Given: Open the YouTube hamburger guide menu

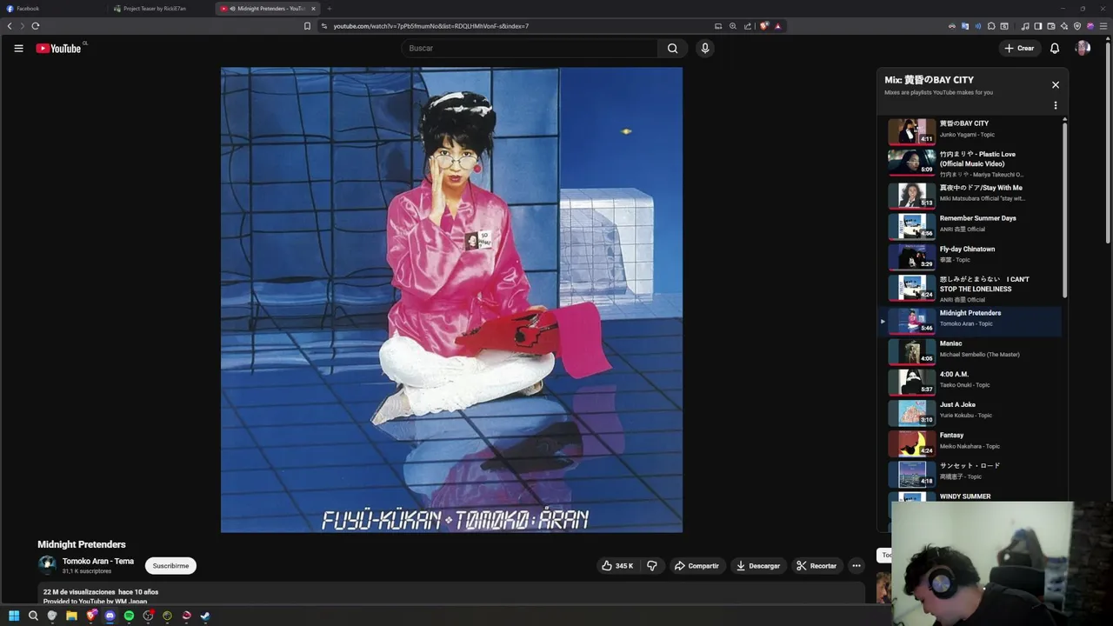Looking at the screenshot, I should coord(18,49).
